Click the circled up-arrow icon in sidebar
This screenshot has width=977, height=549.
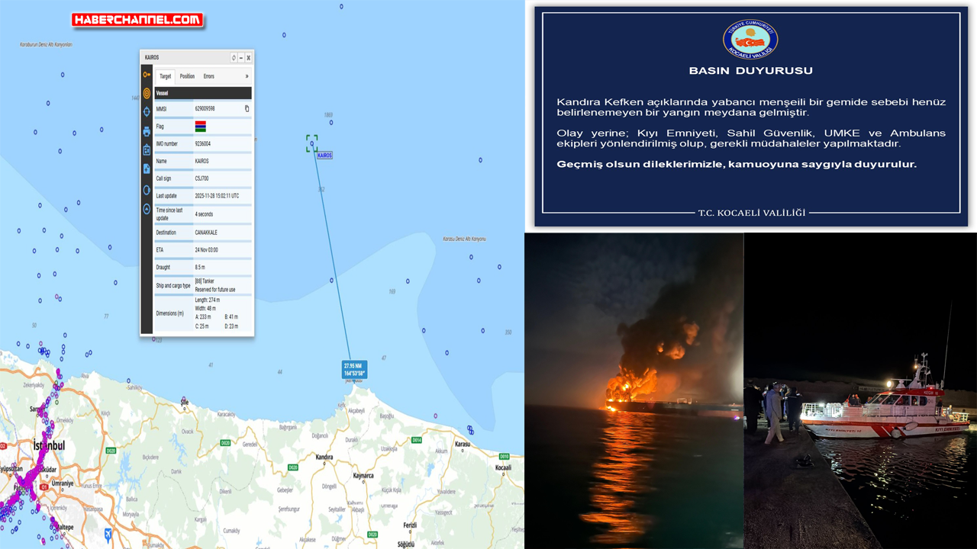[147, 209]
